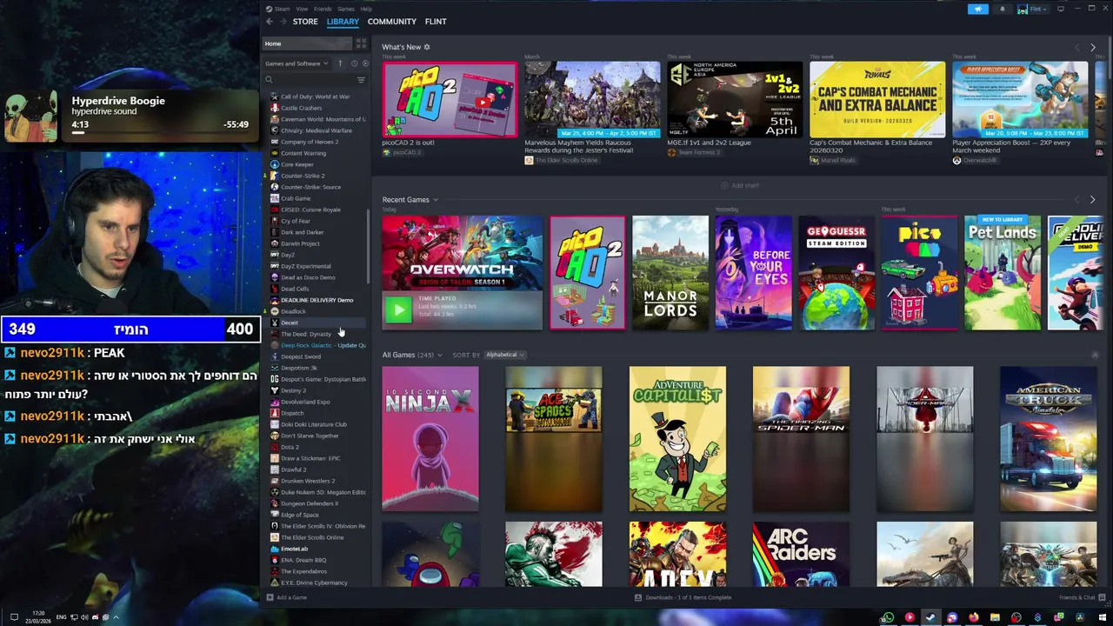Open the Before Your Eyes game cover
This screenshot has height=626, width=1113.
tap(754, 273)
